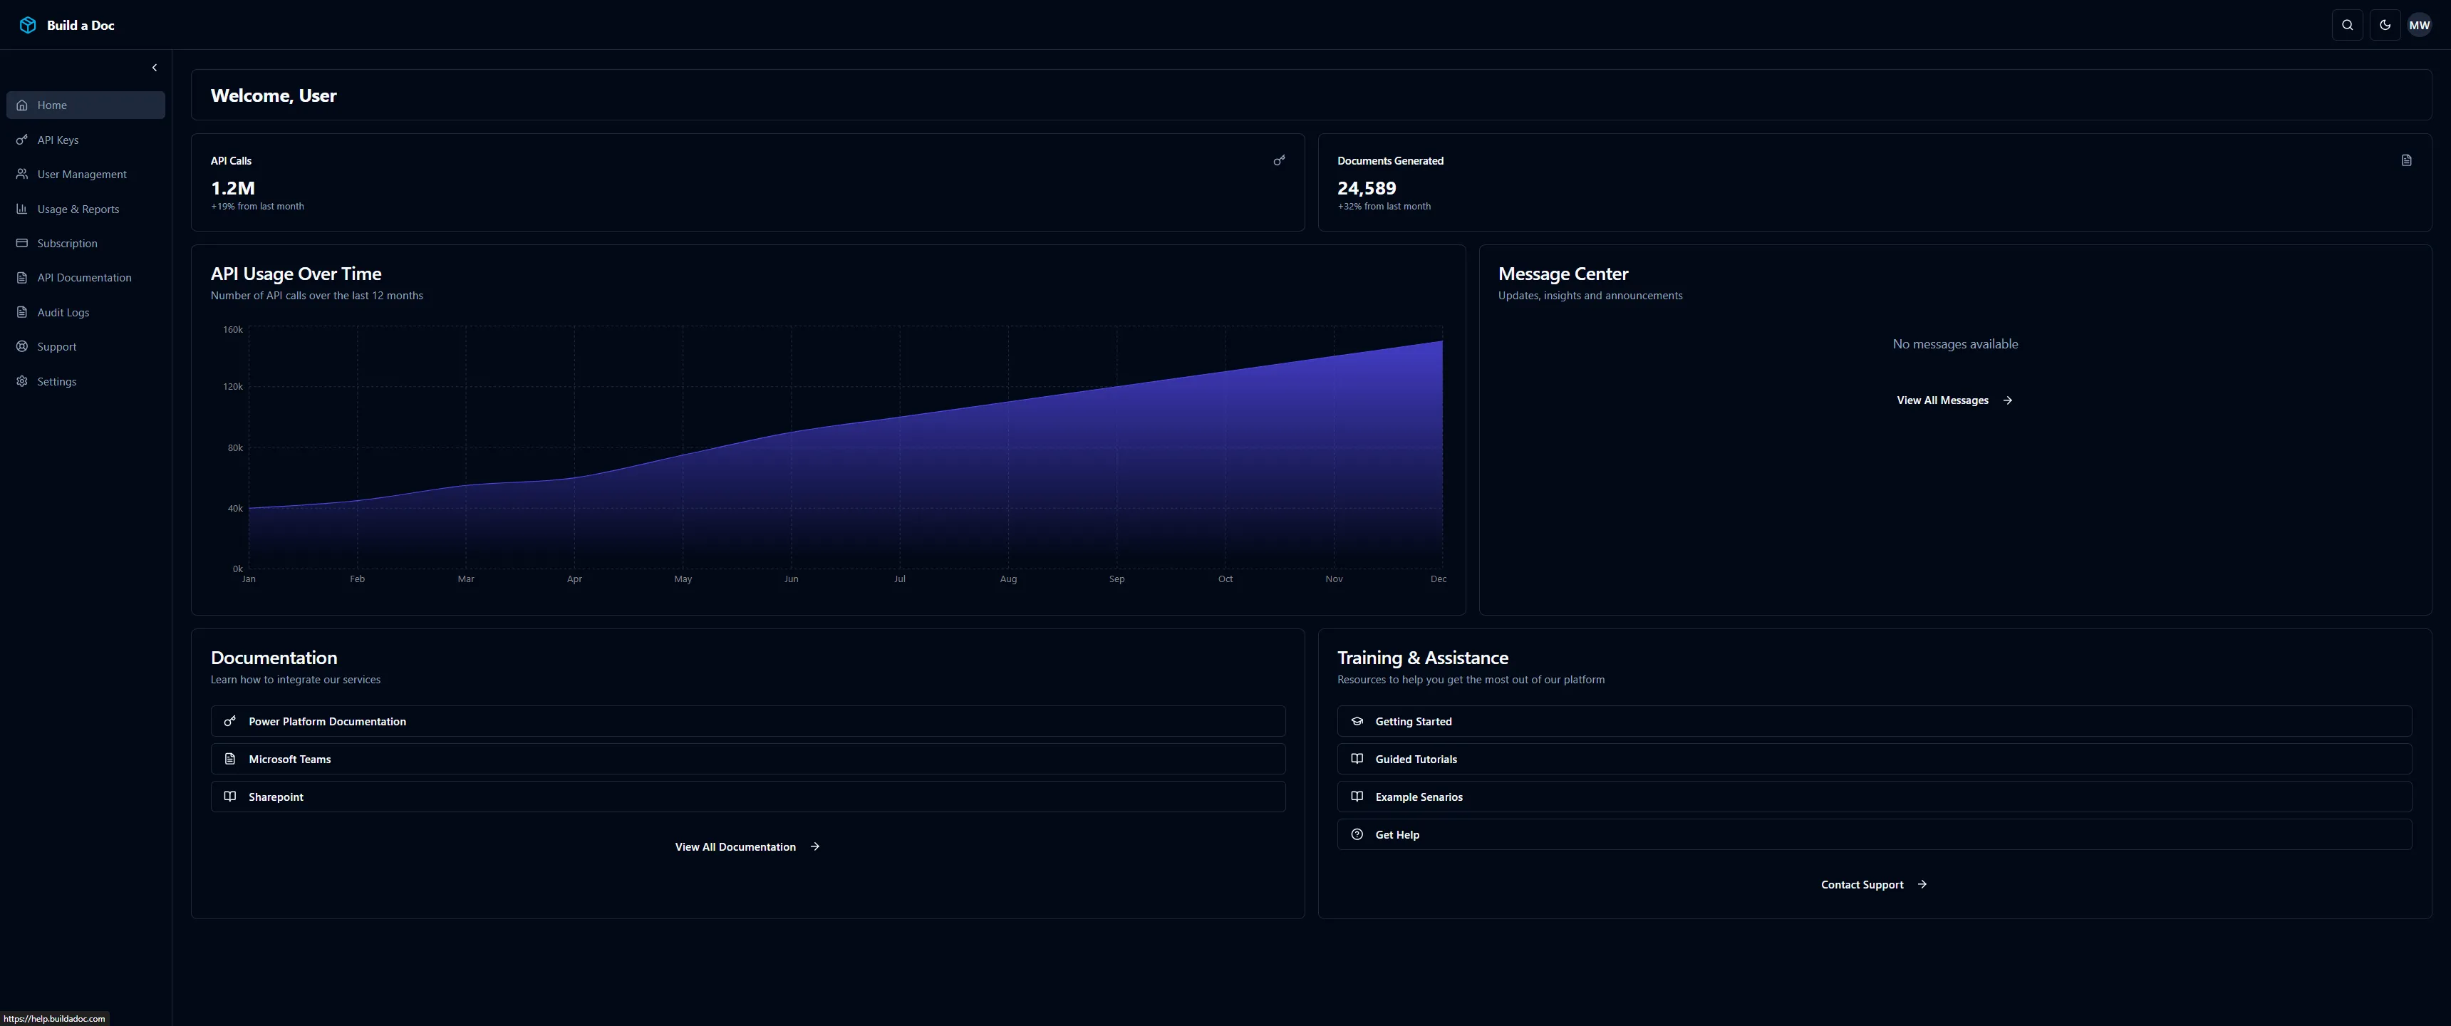Click the User Management people icon
This screenshot has height=1026, width=2451.
[22, 173]
